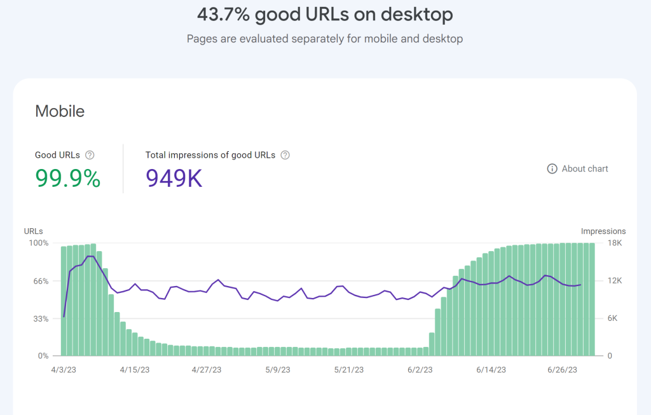Select the 100% axis tick label
This screenshot has width=651, height=415.
click(39, 243)
